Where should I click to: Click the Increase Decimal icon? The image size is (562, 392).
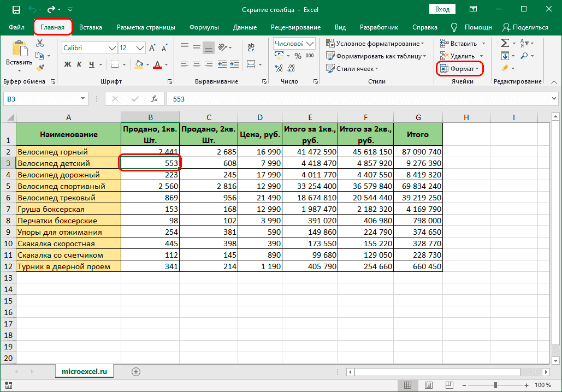(279, 67)
